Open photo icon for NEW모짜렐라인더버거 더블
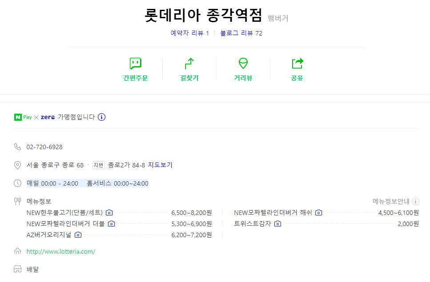The width and height of the screenshot is (430, 282). (x=111, y=224)
